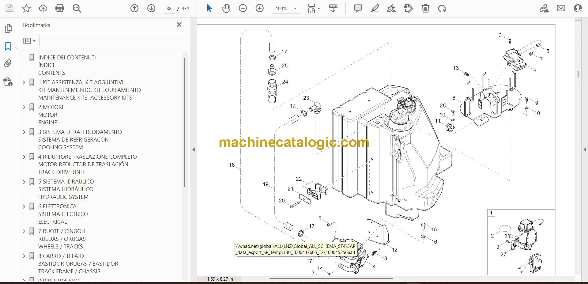This screenshot has height=284, width=588.
Task: Open bookmark options menu
Action: (29, 41)
